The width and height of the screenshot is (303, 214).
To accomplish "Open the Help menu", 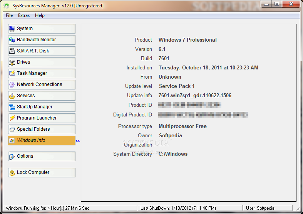I will click(40, 15).
